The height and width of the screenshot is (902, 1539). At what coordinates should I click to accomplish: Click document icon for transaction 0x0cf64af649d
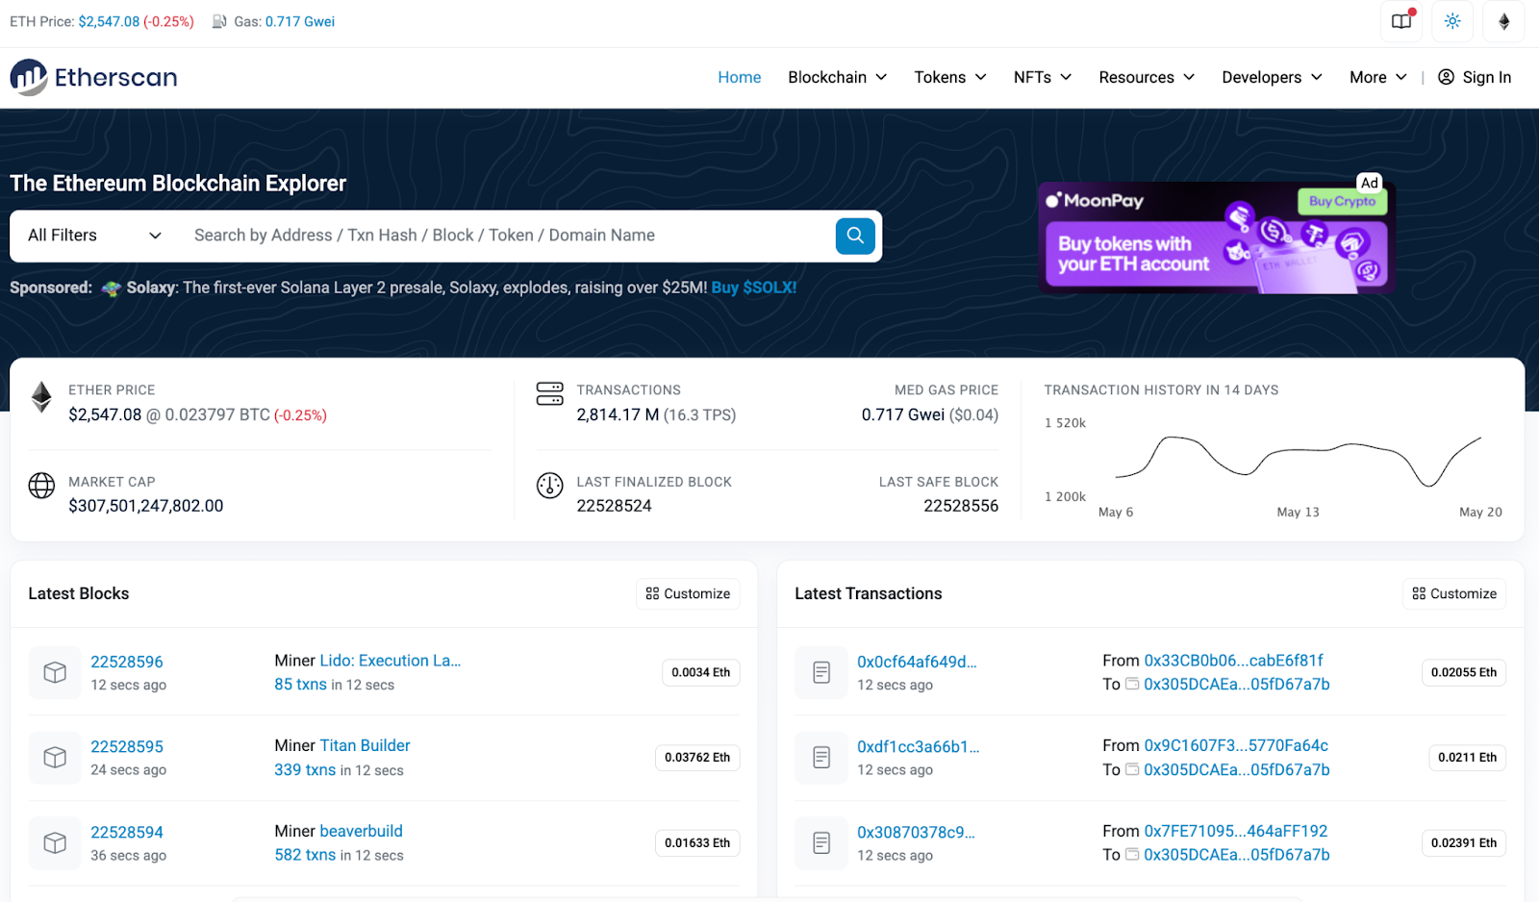coord(821,672)
